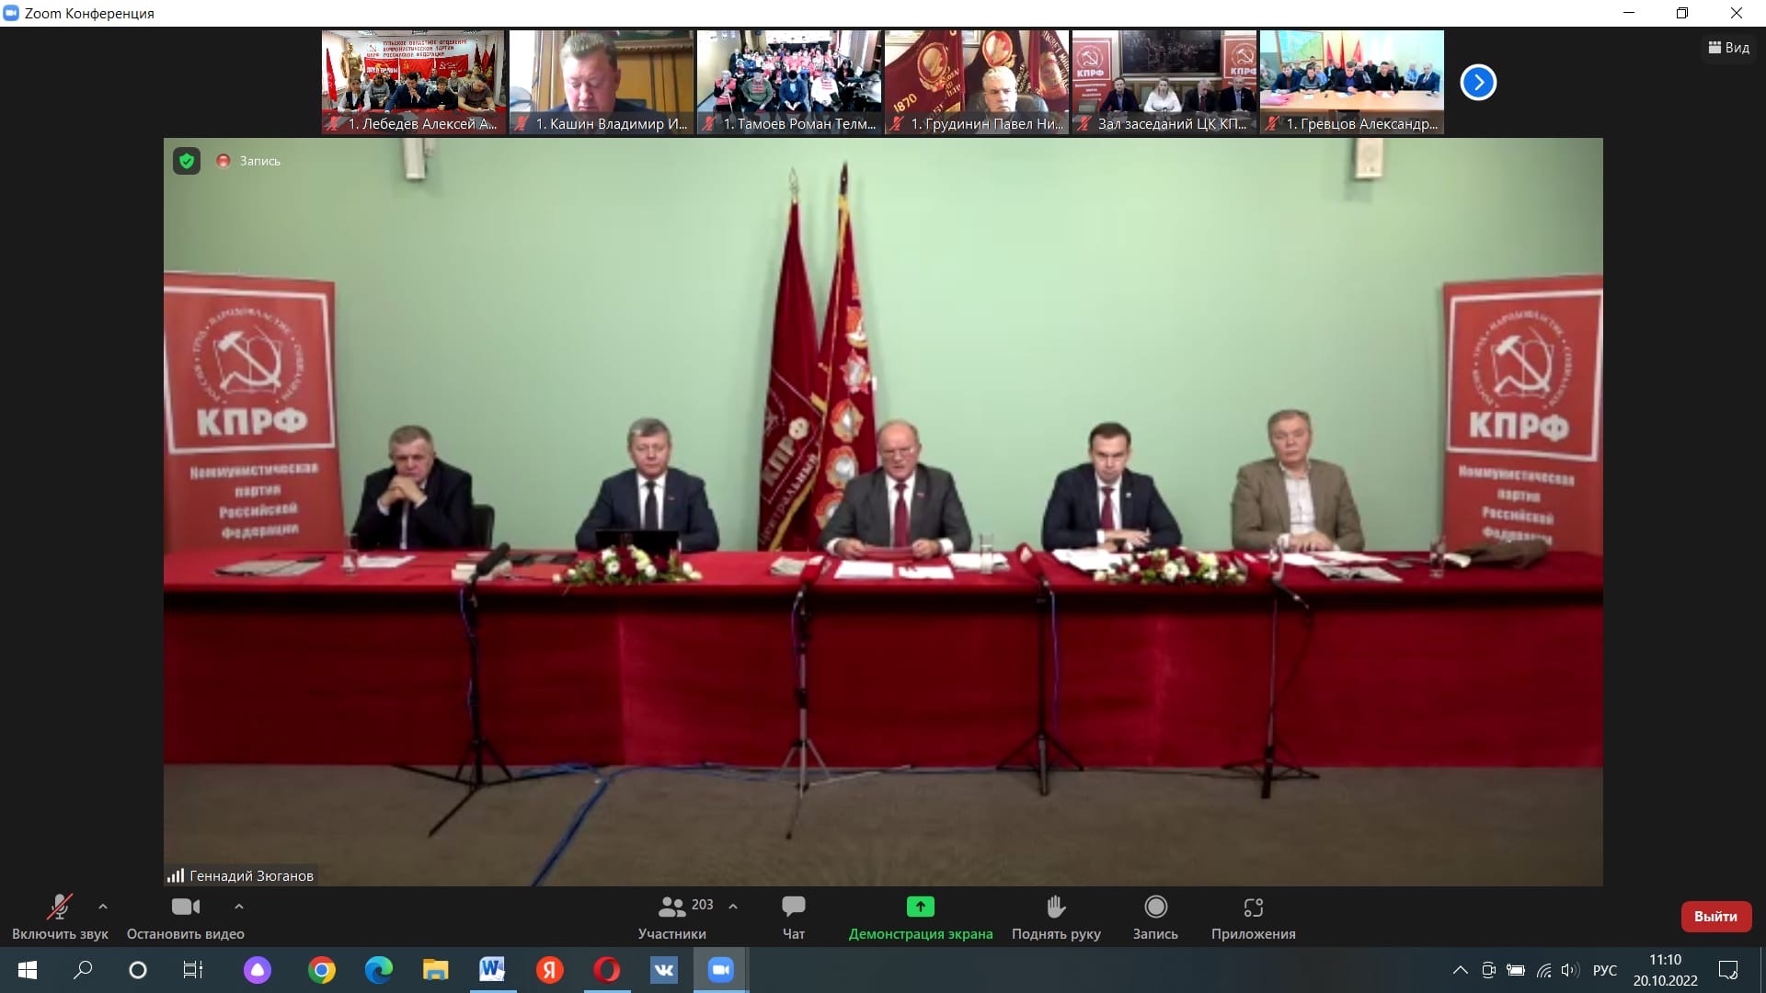Screen dimensions: 1766x993
Task: Launch Microsoft Edge from taskbar
Action: coord(379,970)
